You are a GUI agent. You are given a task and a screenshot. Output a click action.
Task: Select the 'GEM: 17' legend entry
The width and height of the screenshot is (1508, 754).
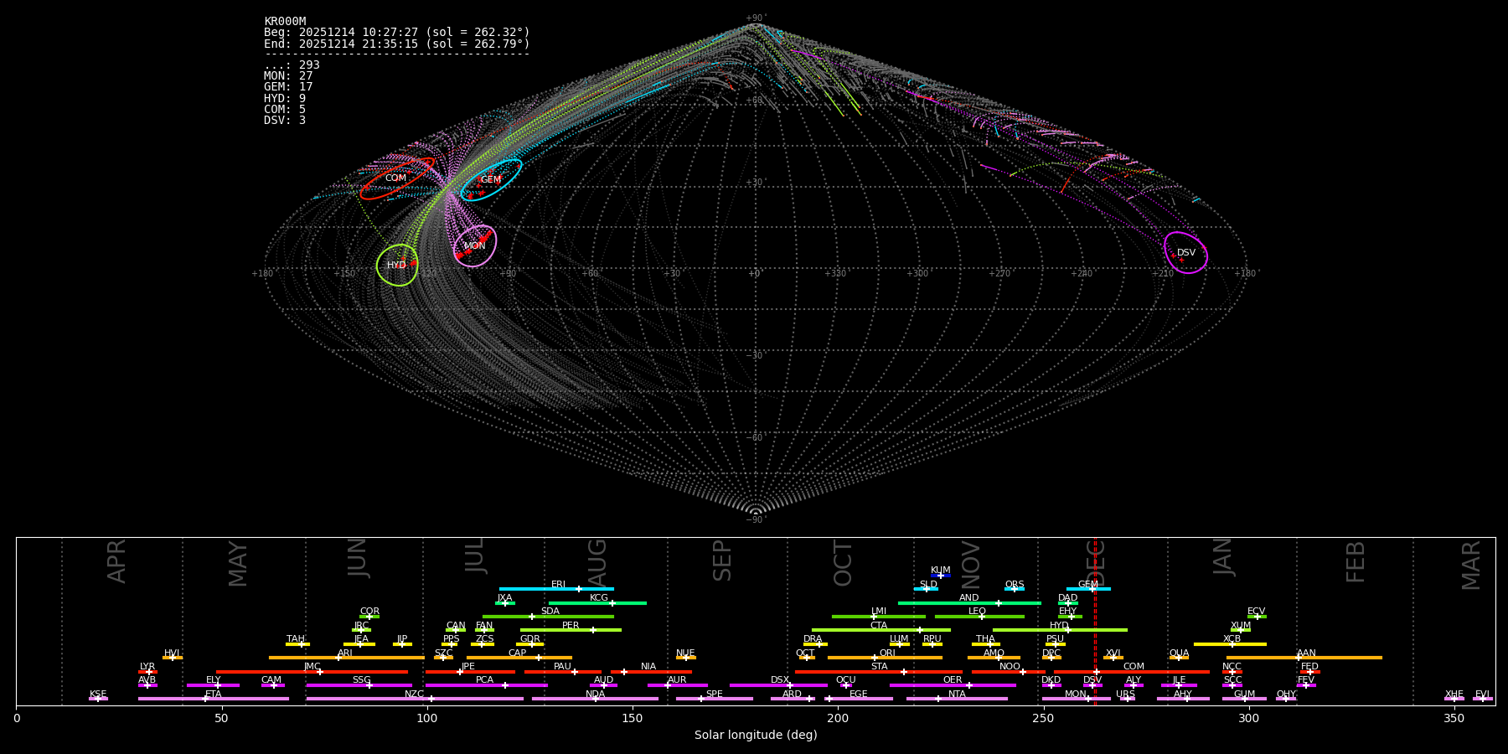tap(288, 86)
